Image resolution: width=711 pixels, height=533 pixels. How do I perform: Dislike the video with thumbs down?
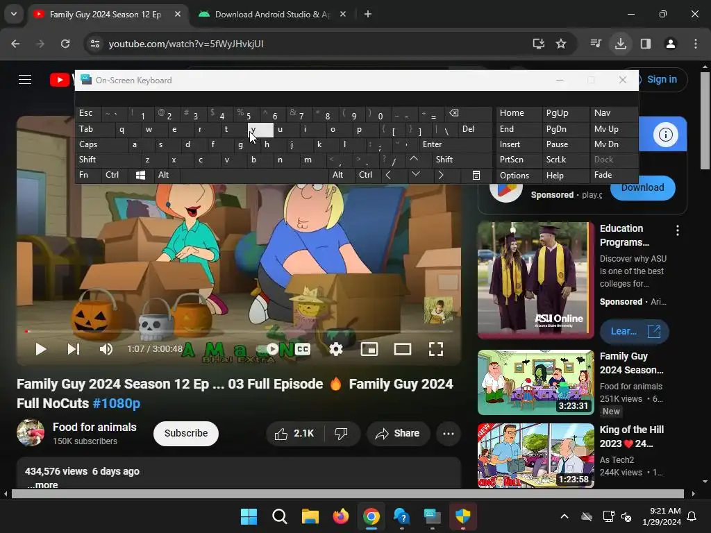(342, 434)
